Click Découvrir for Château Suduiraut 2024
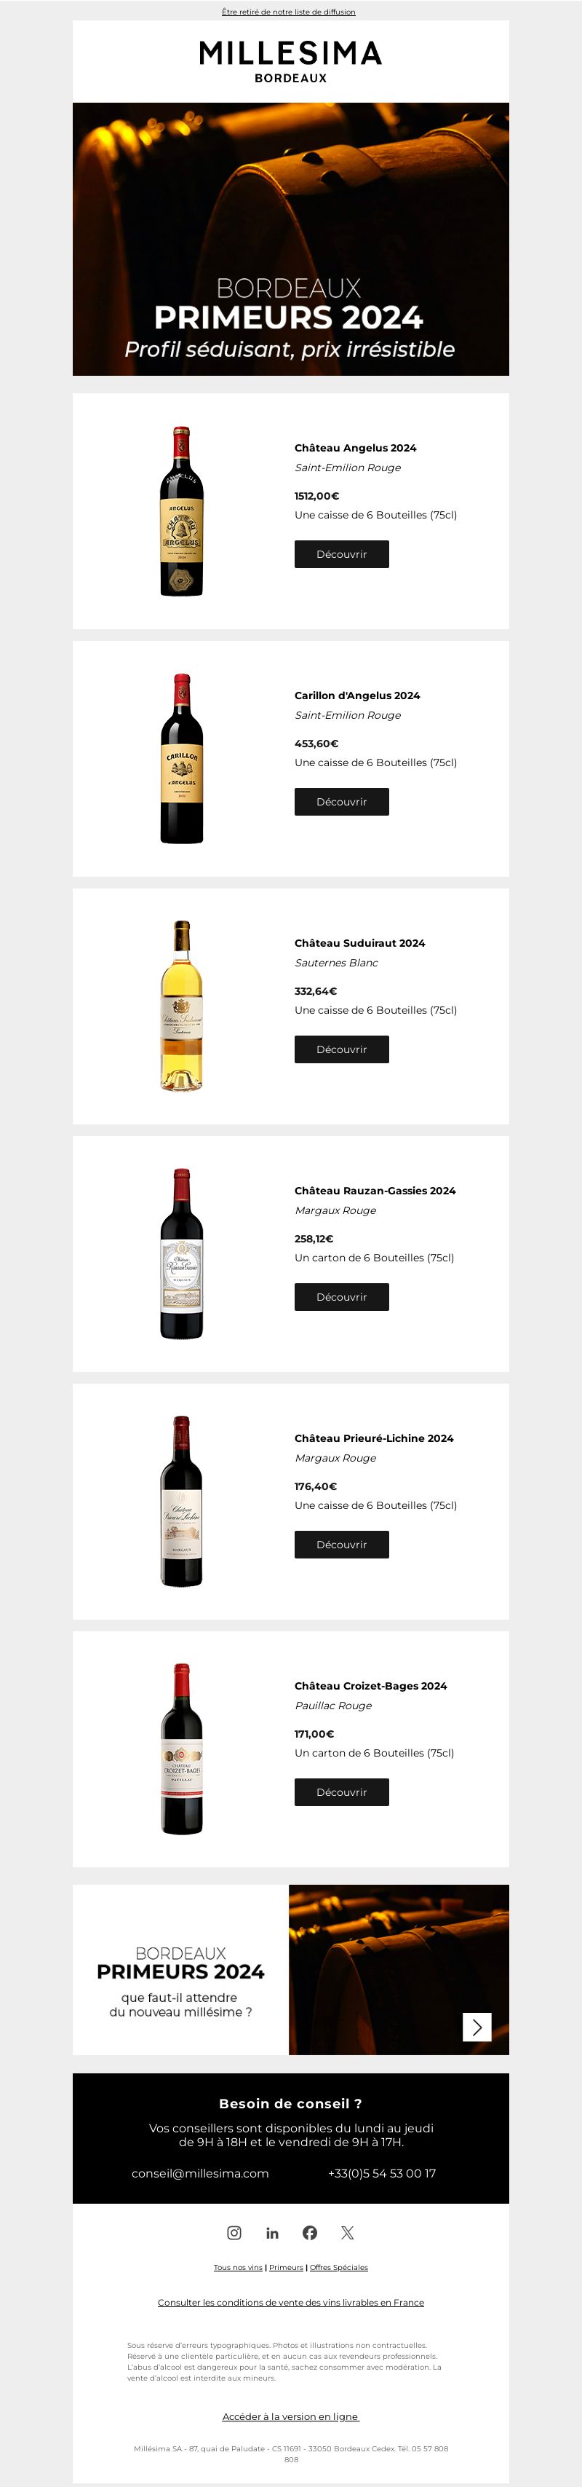The width and height of the screenshot is (582, 2487). pos(342,1049)
